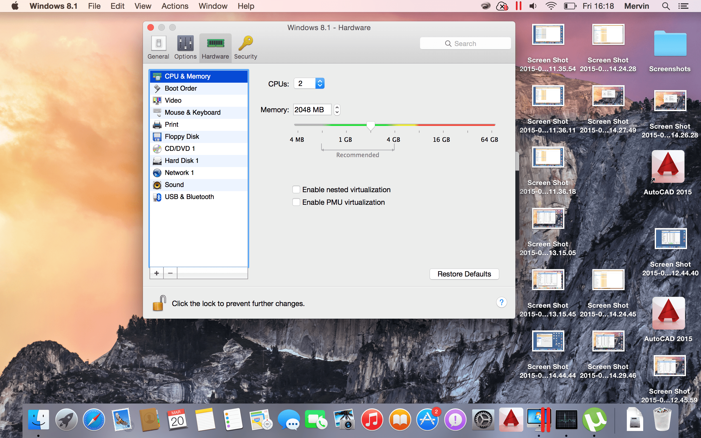
Task: Click the lock to prevent changes
Action: (x=159, y=303)
